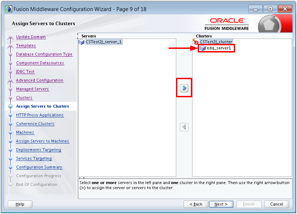Click the Back button

pyautogui.click(x=196, y=204)
